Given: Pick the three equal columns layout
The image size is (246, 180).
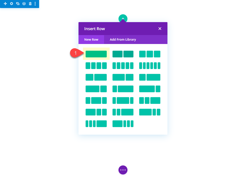Looking at the screenshot, I should click(x=150, y=54).
